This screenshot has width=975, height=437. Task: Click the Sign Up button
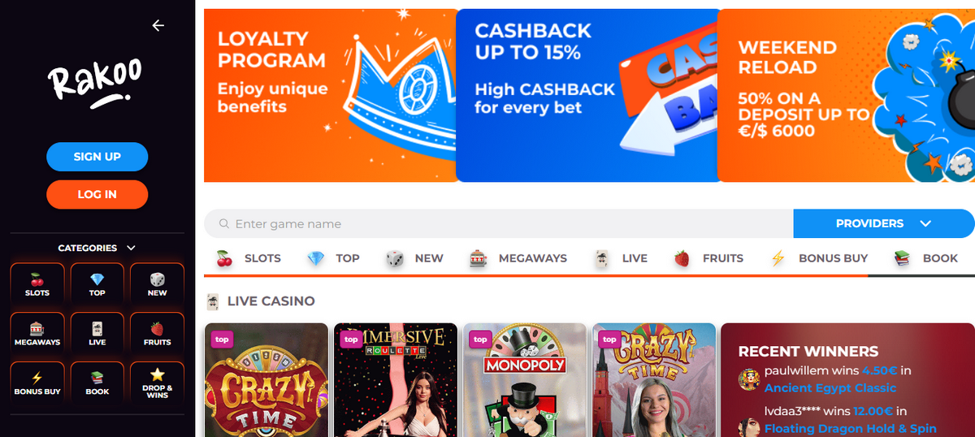[x=97, y=157]
